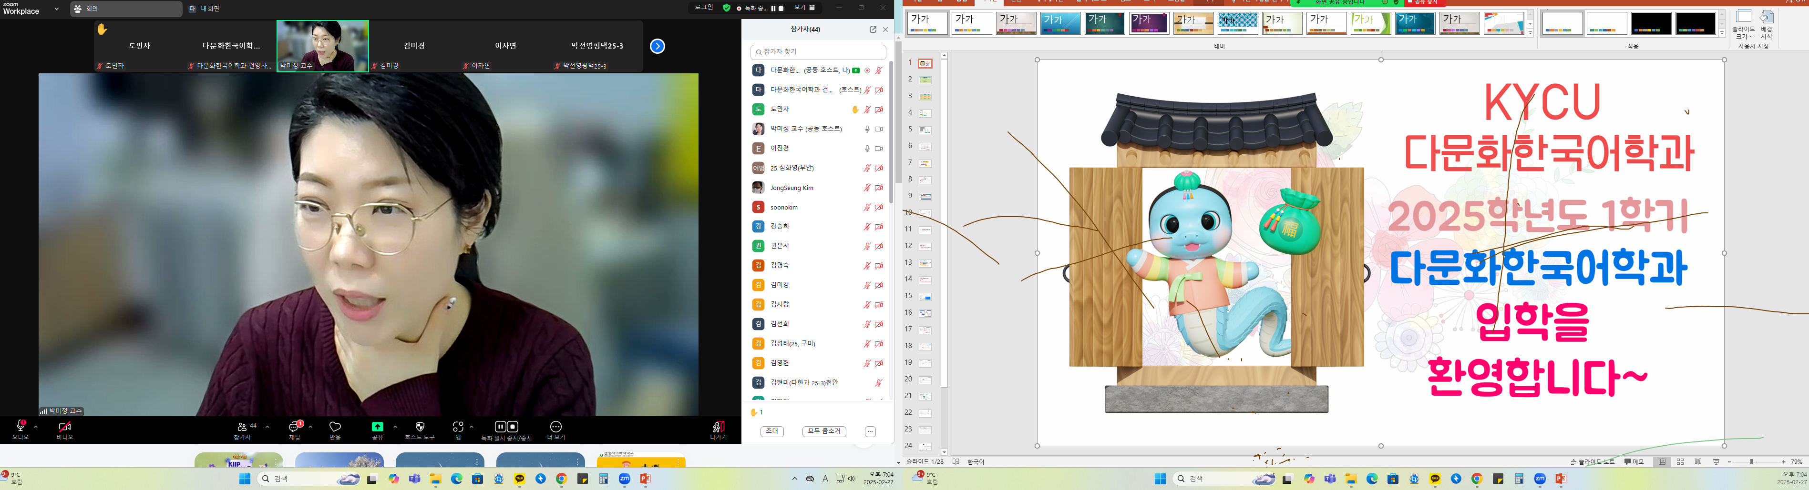The image size is (1809, 490).
Task: Click the Zoom audio microphone icon
Action: 21,426
